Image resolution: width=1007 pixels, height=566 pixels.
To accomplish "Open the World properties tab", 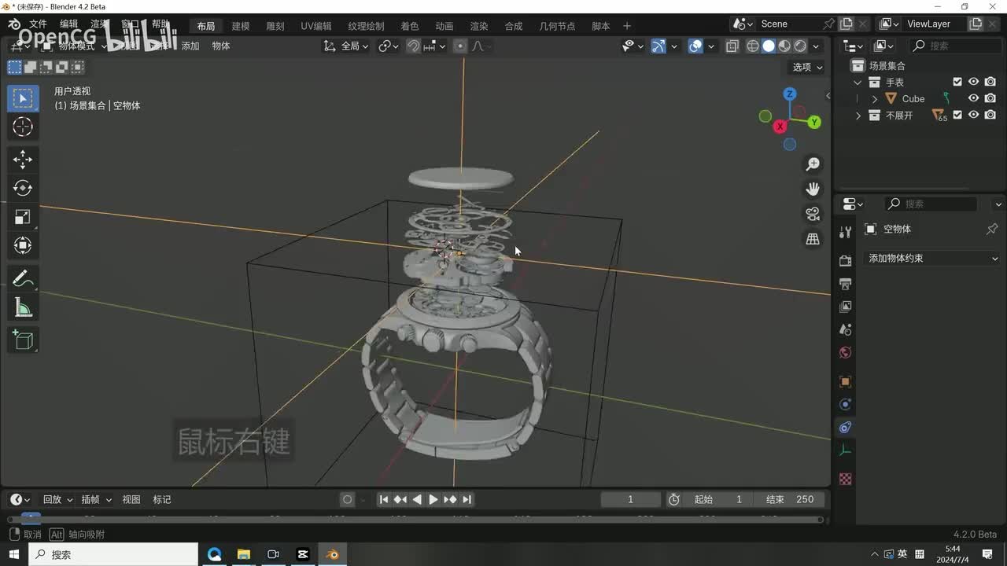I will pos(846,352).
